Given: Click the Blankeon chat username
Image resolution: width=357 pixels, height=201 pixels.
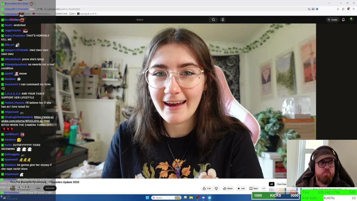Looking at the screenshot, I should [x=10, y=165].
